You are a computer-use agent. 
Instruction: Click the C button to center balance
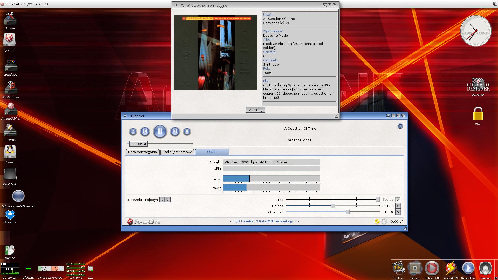[398, 206]
